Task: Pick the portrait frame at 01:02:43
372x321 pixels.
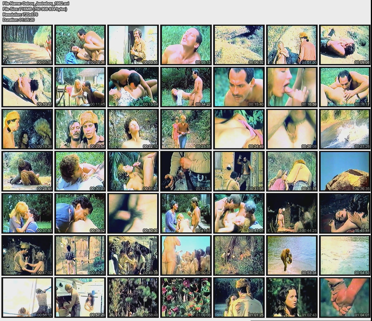Action: tap(292, 297)
